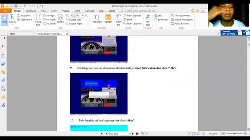Open the zoom percentage dropdown in ribbon

pos(82,16)
